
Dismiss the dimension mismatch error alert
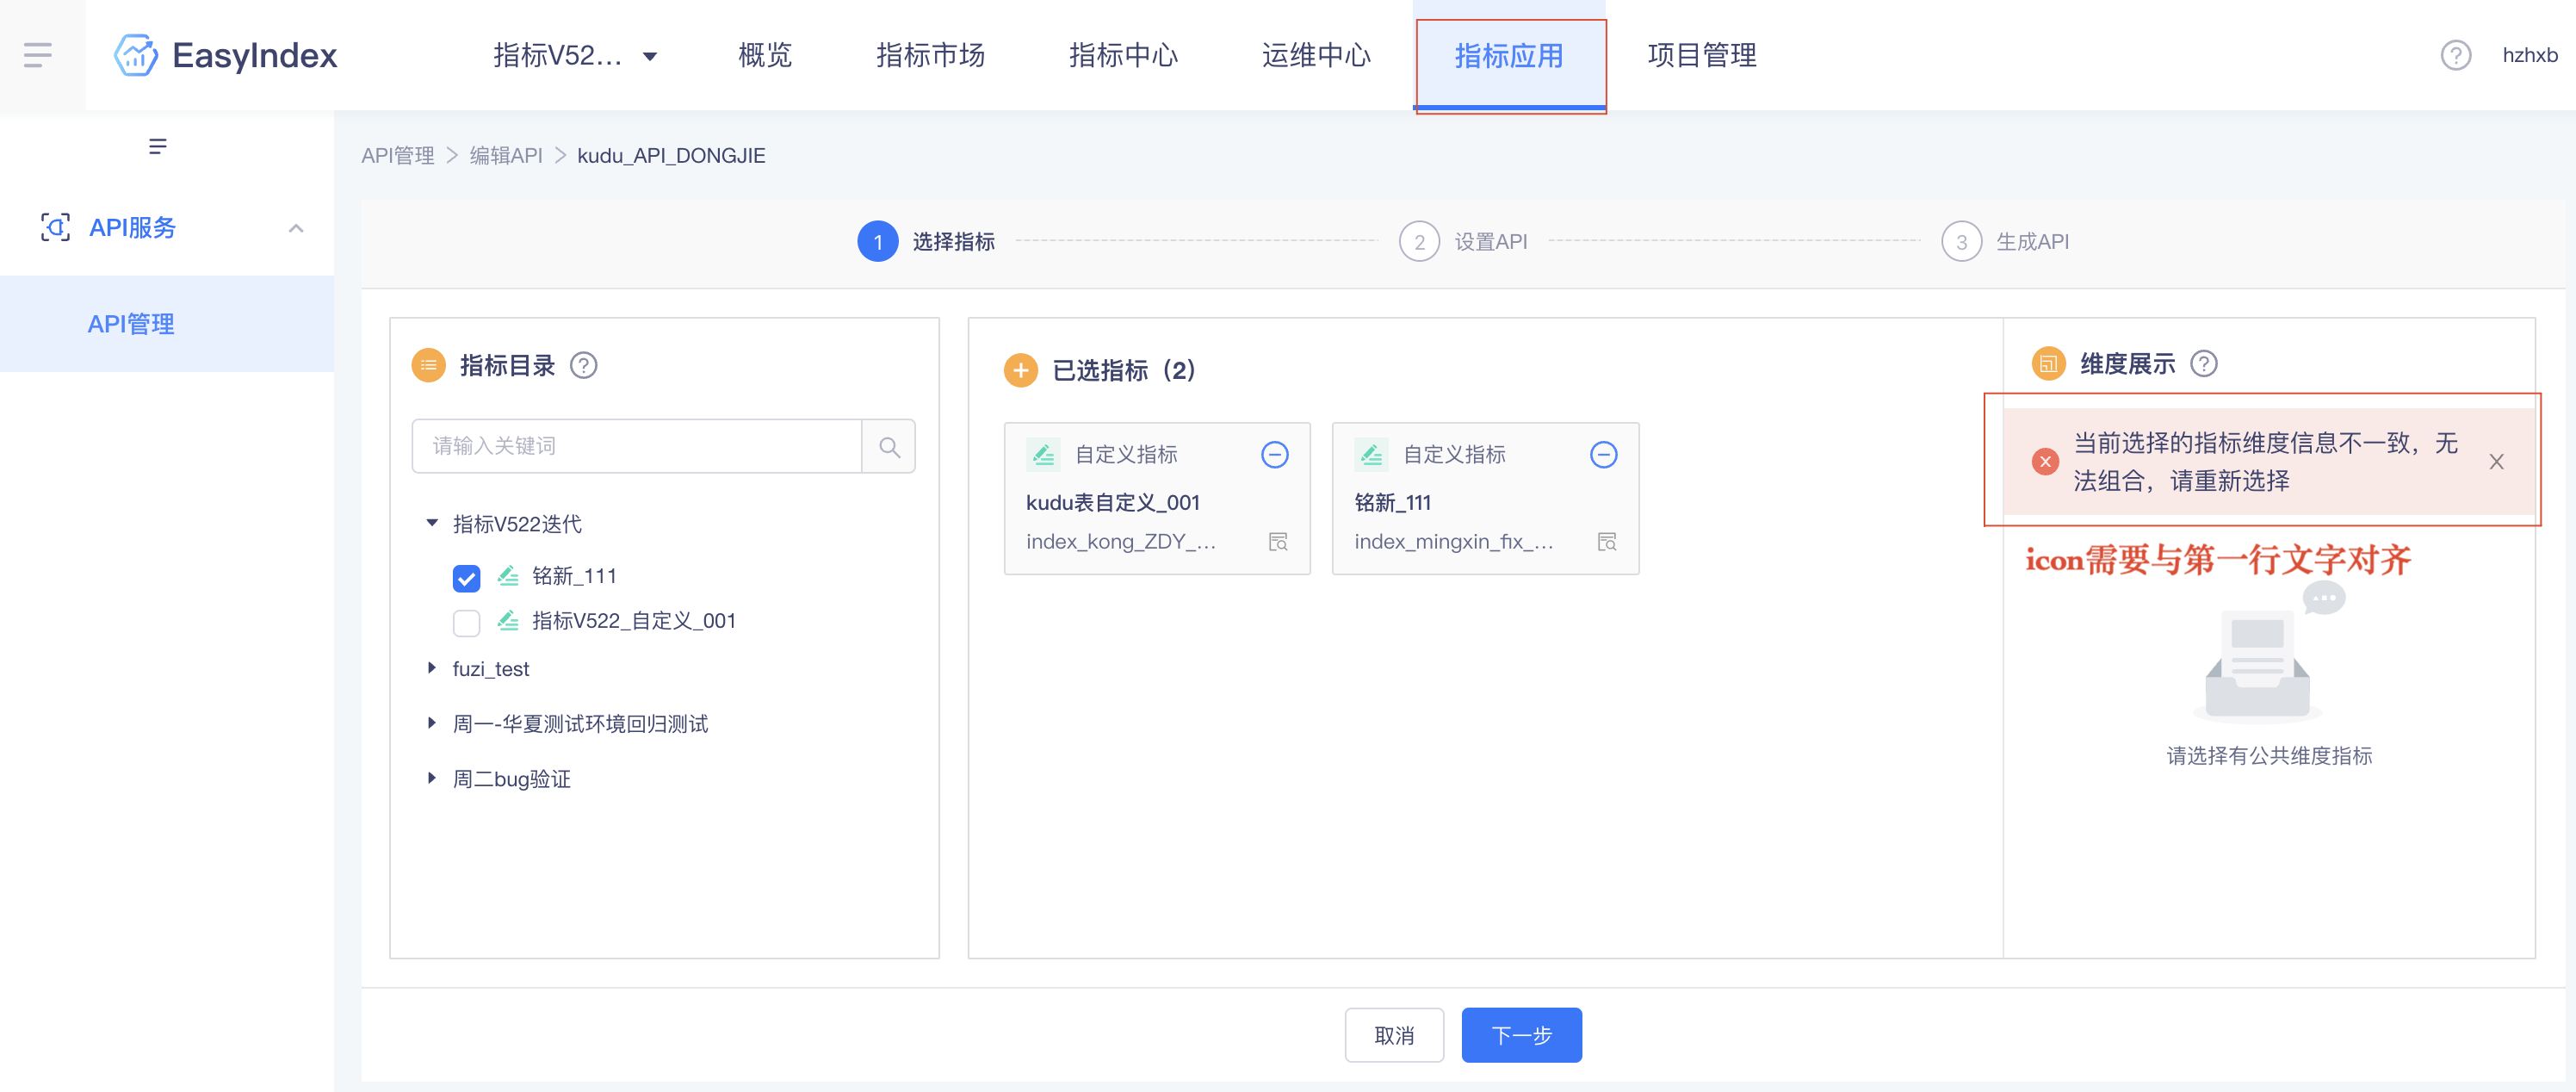pyautogui.click(x=2496, y=462)
